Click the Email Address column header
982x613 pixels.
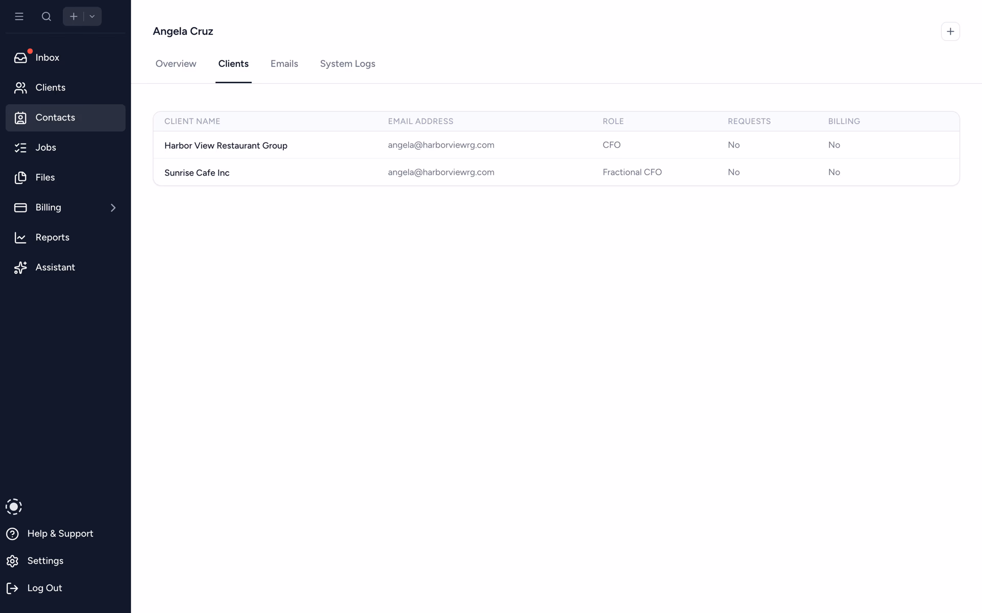pos(420,122)
